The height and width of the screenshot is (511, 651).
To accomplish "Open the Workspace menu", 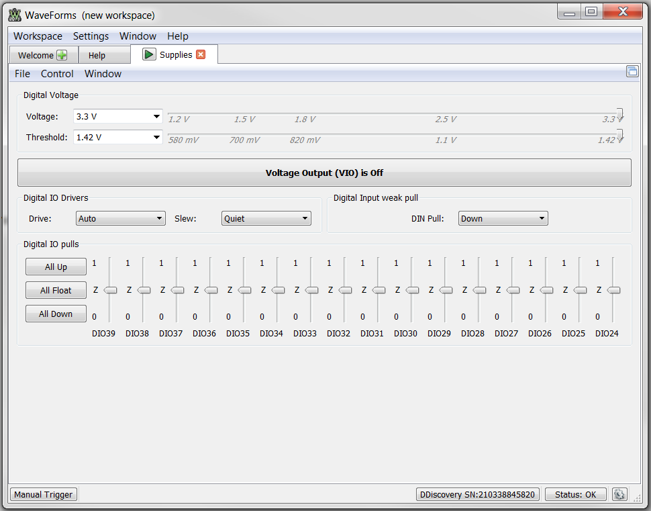I will (x=38, y=36).
